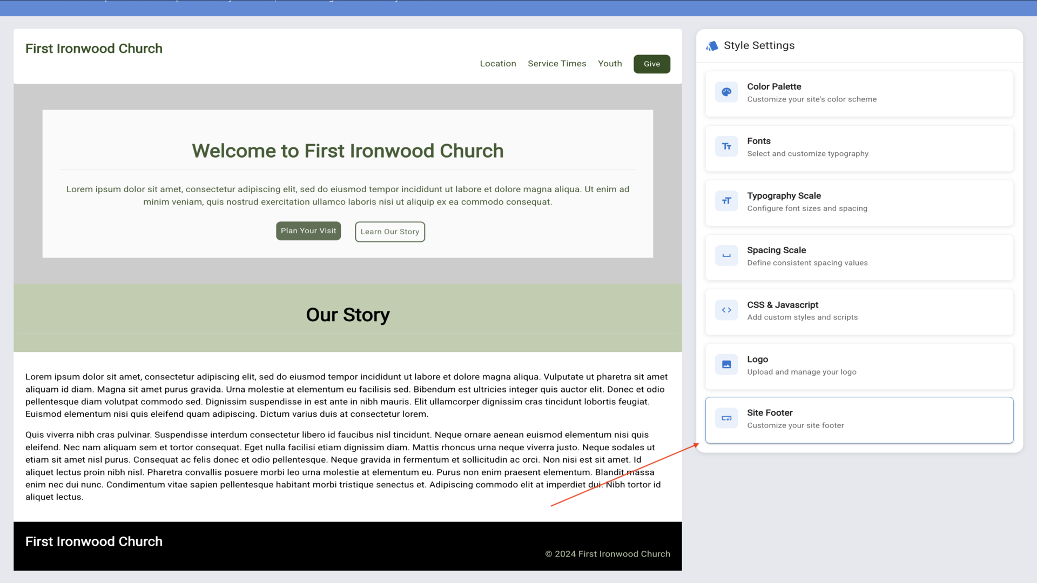Open the Youth nav link
The height and width of the screenshot is (583, 1037).
610,64
